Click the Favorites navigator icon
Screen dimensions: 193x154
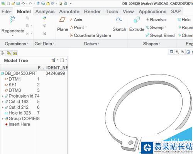tap(15, 53)
